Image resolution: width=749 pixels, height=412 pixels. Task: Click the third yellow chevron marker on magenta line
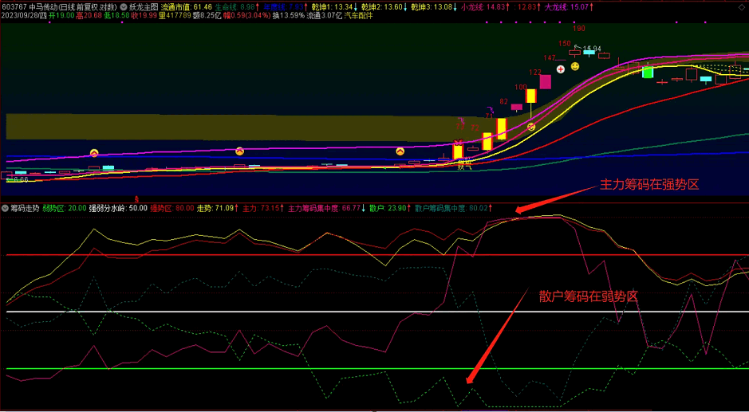pos(400,151)
